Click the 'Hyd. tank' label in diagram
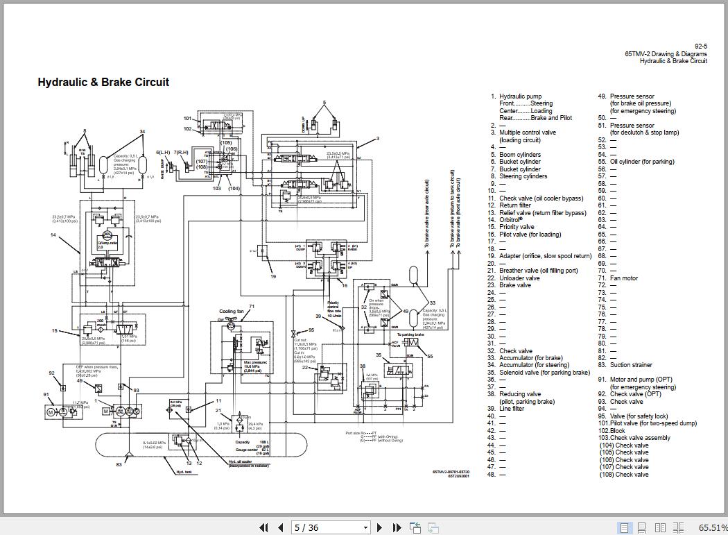Screen dimensions: 728x535 coord(184,472)
